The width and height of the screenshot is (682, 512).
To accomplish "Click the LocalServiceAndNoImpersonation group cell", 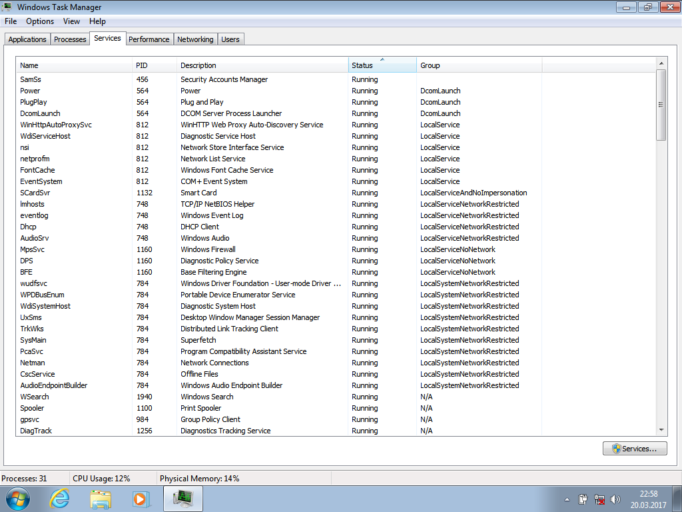I will 474,193.
